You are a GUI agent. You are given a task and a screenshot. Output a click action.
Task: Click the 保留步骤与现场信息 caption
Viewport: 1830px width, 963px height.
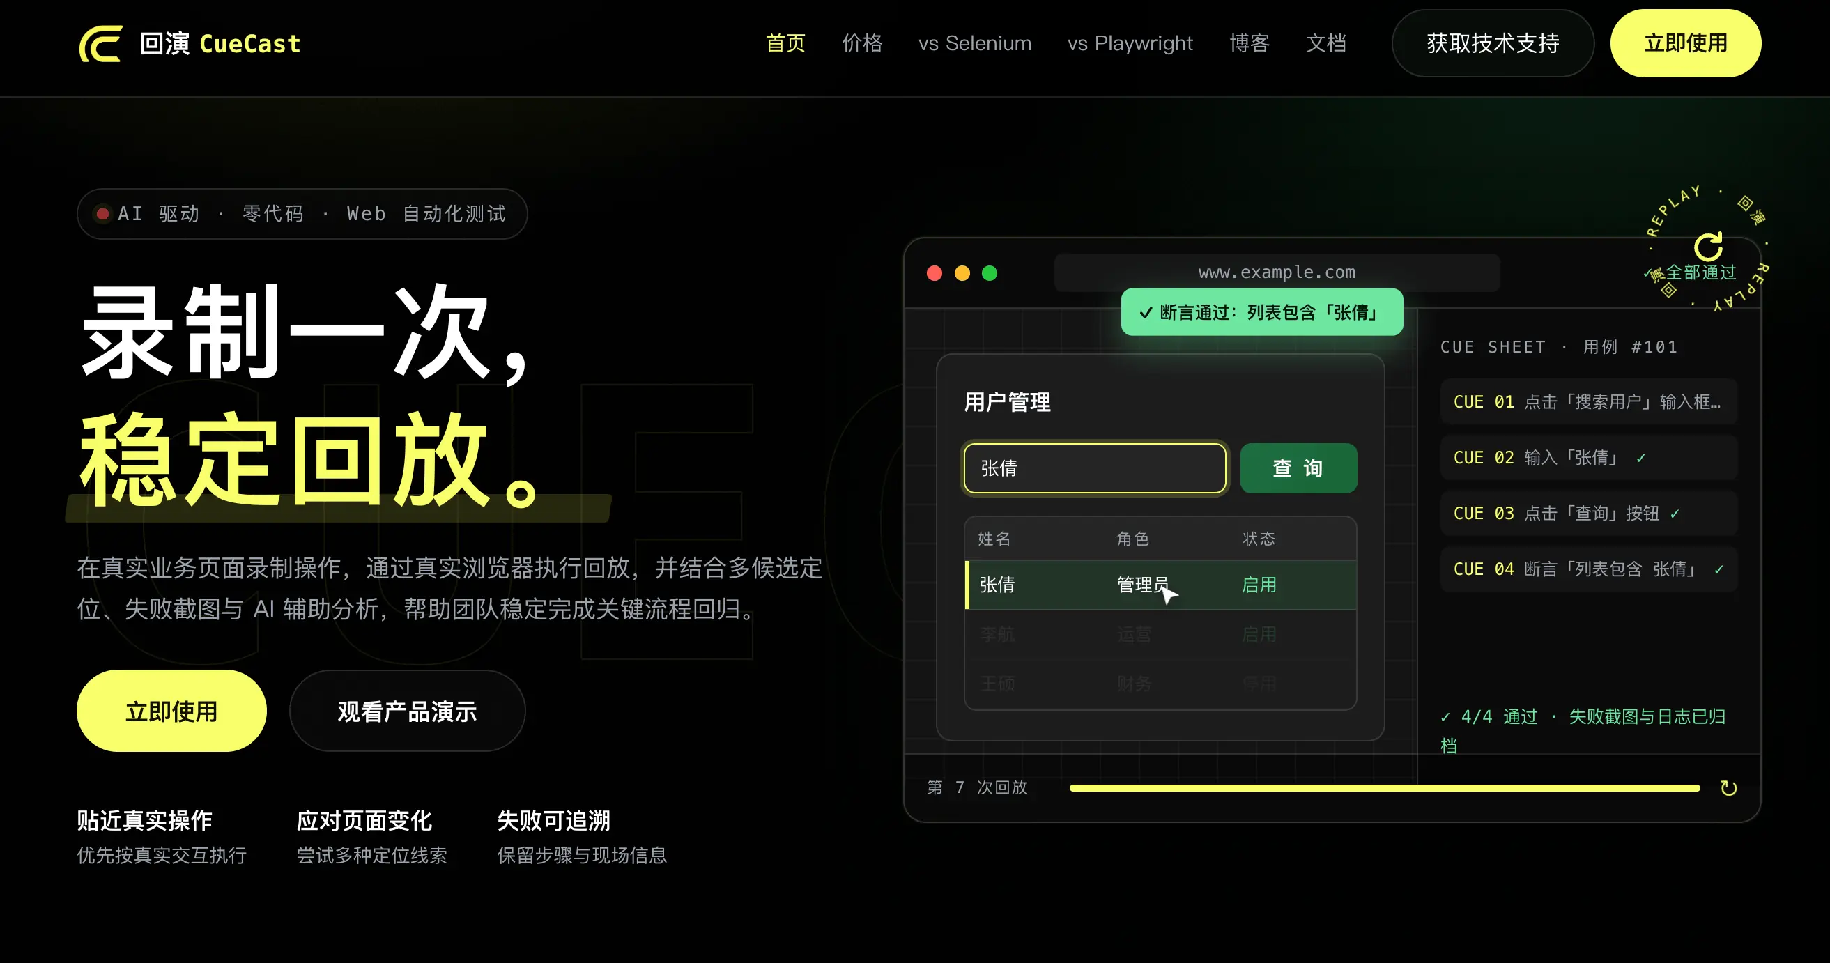tap(582, 856)
